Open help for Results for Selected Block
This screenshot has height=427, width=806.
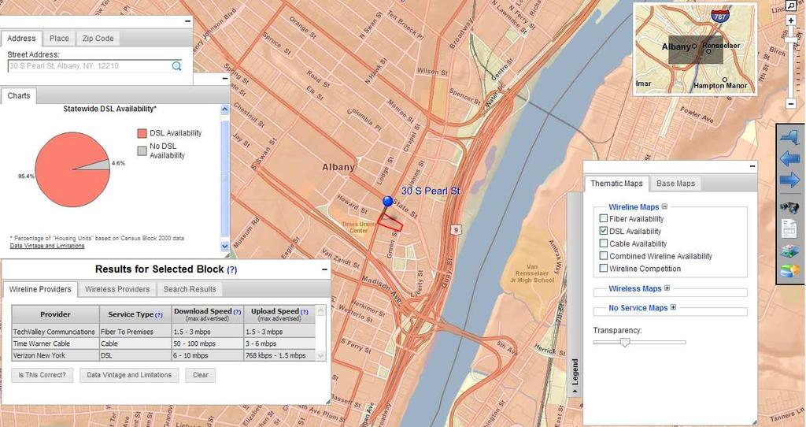[232, 269]
